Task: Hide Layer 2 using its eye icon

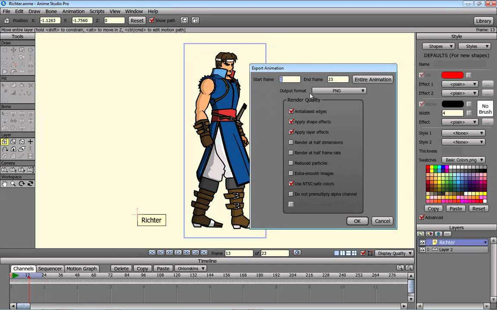Action: [422, 250]
